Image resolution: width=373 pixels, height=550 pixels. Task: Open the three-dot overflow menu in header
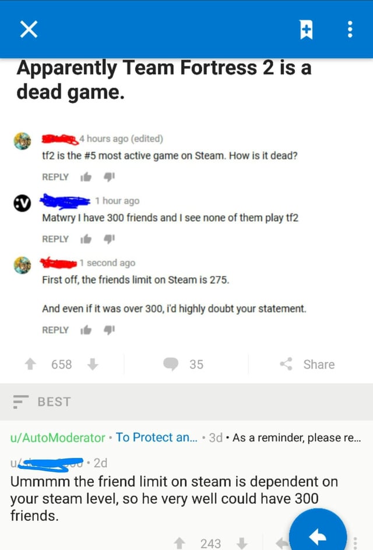350,30
